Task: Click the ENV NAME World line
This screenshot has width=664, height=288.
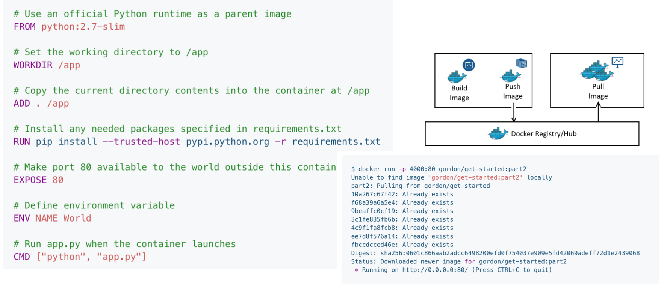Action: pyautogui.click(x=52, y=218)
